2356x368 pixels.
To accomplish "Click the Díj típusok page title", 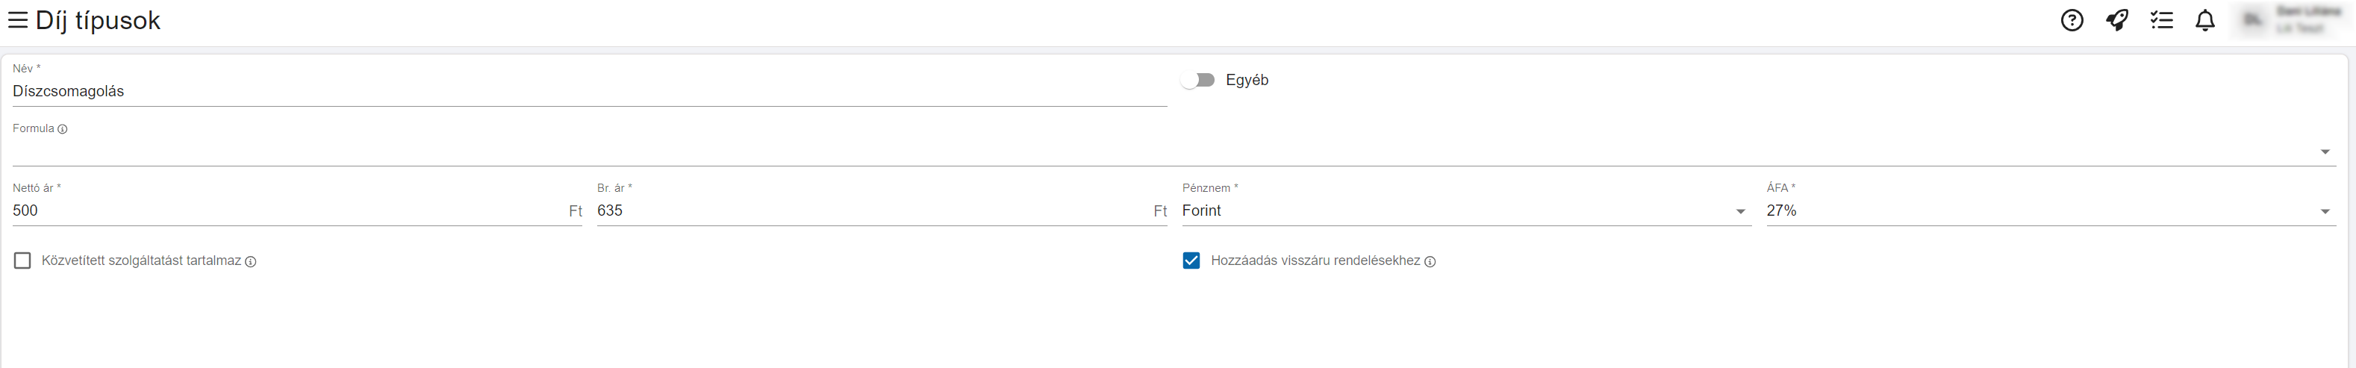I will point(98,20).
